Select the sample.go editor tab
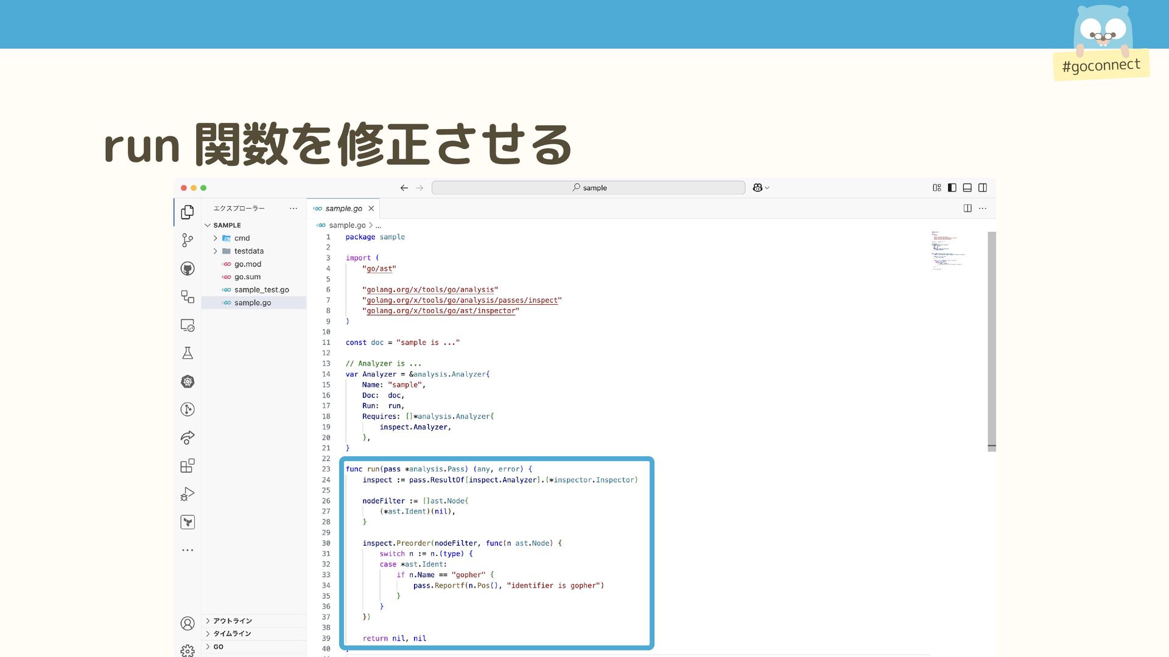 [x=343, y=209]
